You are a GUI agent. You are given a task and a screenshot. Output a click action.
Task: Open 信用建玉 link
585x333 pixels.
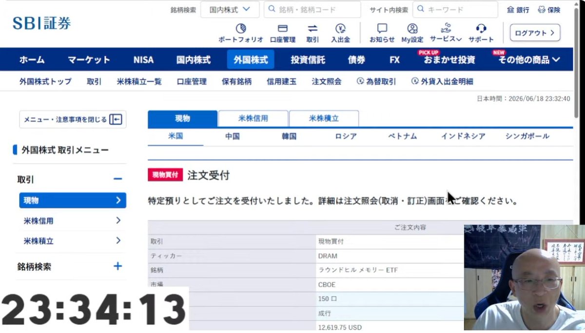click(281, 81)
